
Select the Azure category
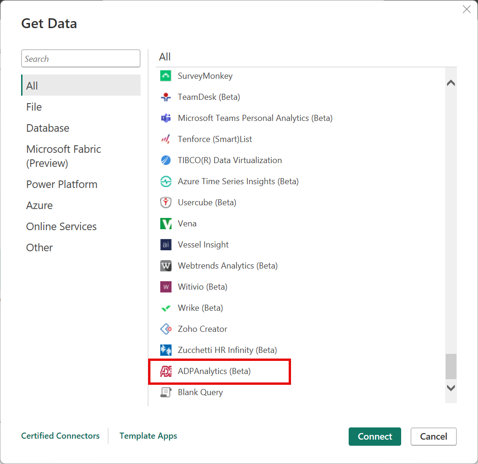coord(81,205)
